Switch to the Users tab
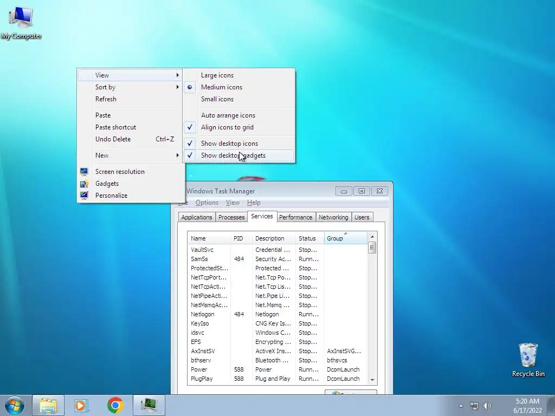The height and width of the screenshot is (416, 555). click(x=362, y=217)
